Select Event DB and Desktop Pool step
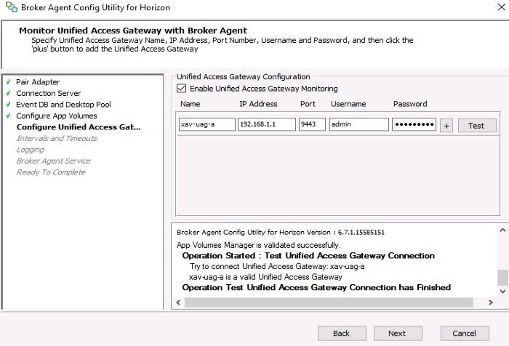This screenshot has width=509, height=346. point(63,105)
